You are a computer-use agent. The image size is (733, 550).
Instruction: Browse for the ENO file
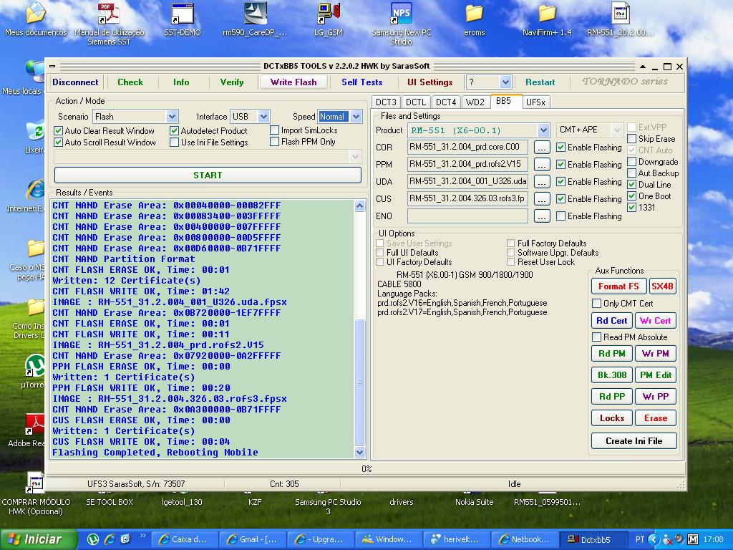[542, 216]
